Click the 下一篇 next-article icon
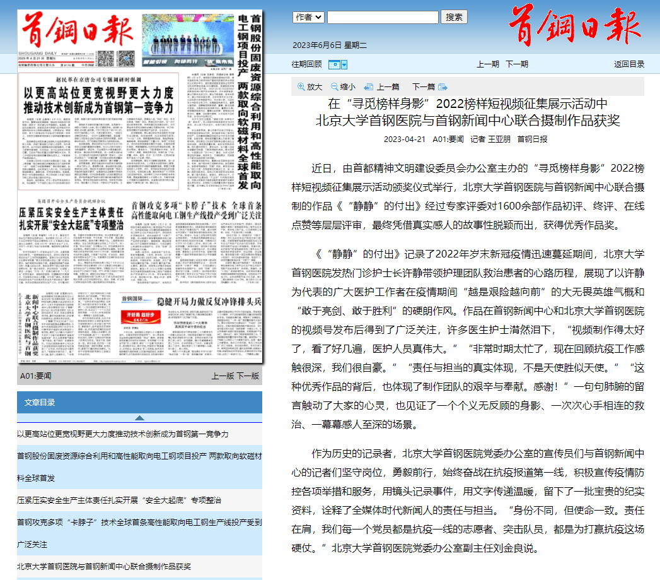Image resolution: width=660 pixels, height=580 pixels. pos(443,87)
